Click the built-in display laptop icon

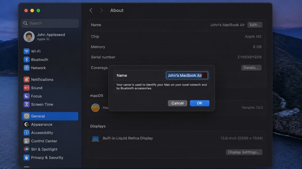[x=95, y=138]
